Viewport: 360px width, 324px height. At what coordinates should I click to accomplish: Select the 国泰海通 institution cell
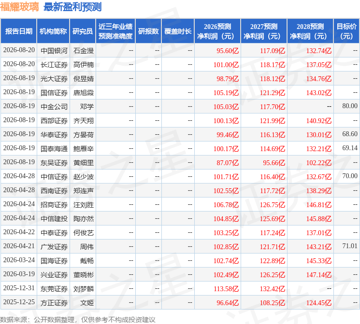click(x=54, y=148)
